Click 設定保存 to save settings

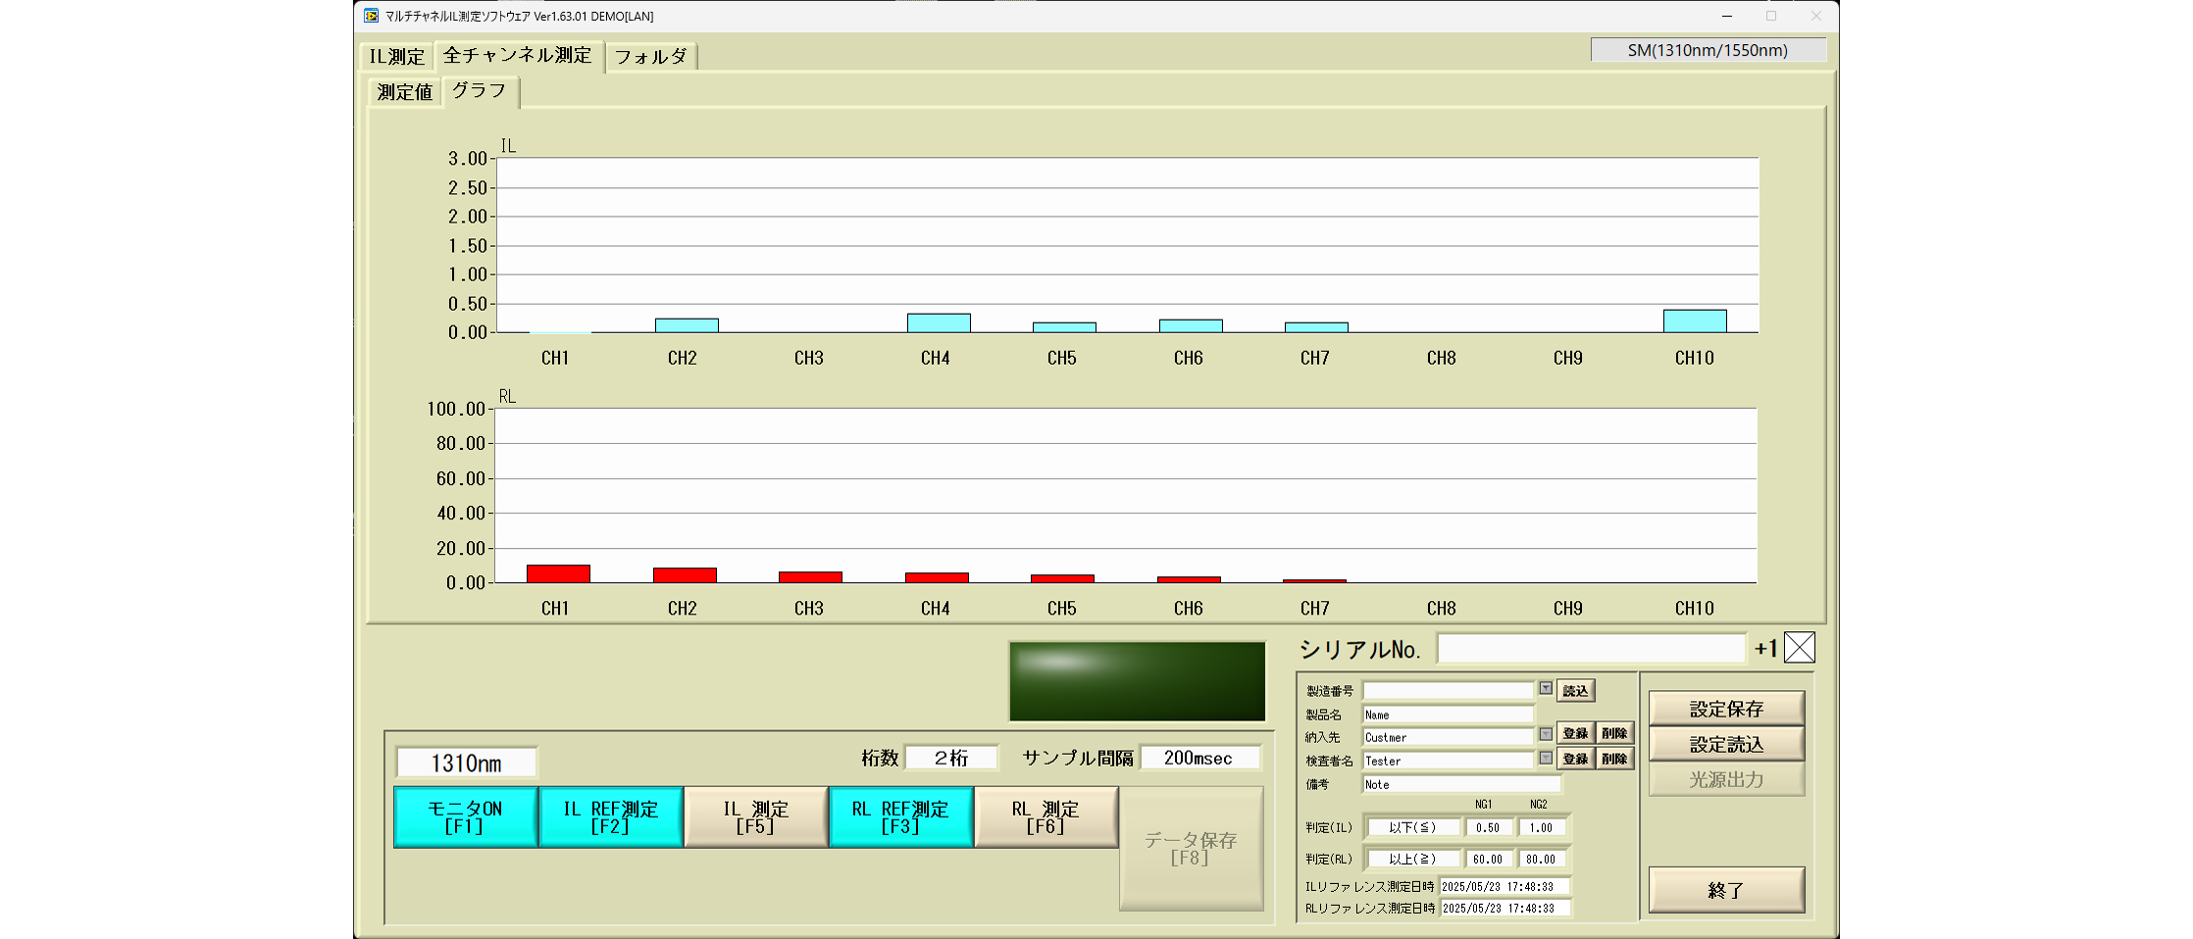pyautogui.click(x=1726, y=709)
